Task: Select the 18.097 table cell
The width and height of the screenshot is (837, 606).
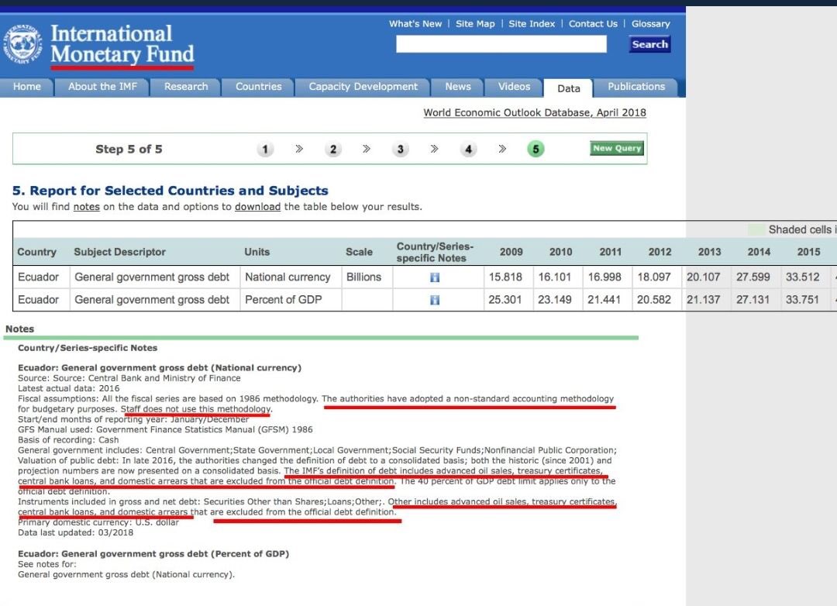Action: pos(654,277)
